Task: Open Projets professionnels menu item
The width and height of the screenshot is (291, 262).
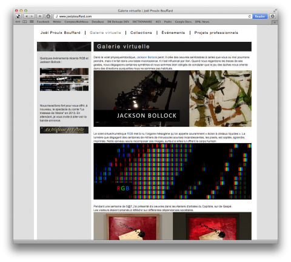Action: (216, 33)
